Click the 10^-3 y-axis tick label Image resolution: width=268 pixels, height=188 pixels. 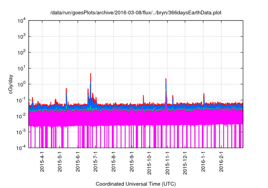[x=22, y=132]
